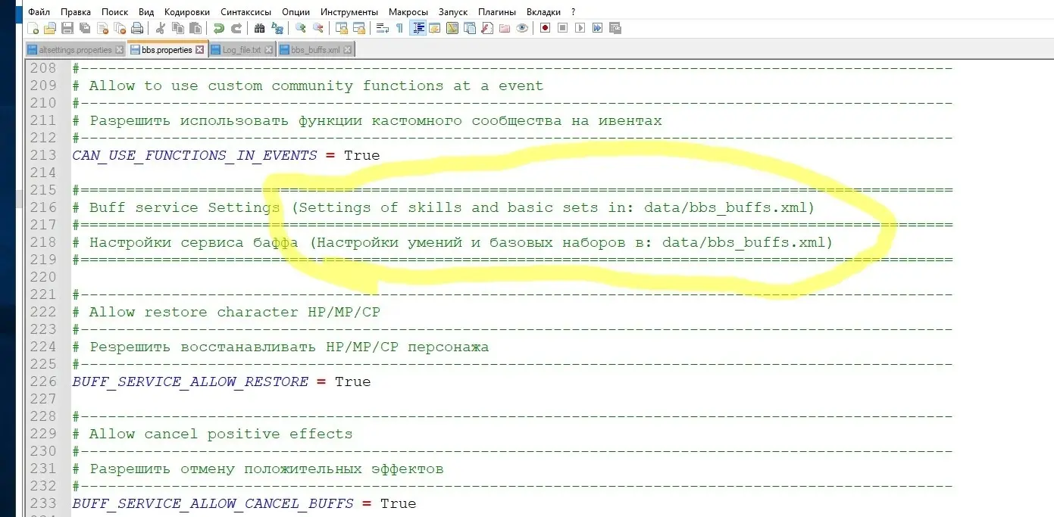Image resolution: width=1054 pixels, height=517 pixels.
Task: Click the Zoom Out magnifier icon
Action: click(x=317, y=28)
